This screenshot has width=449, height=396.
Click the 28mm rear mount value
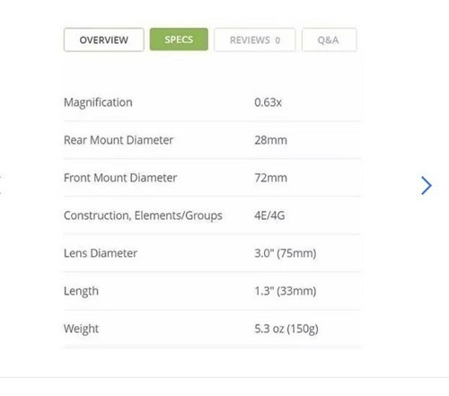click(x=271, y=140)
